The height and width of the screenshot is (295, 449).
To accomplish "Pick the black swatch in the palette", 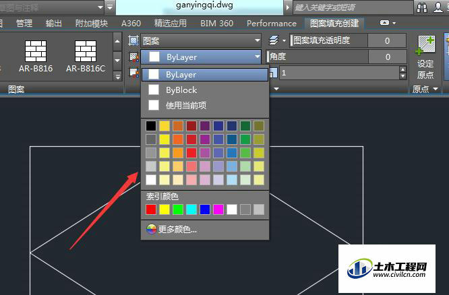I will coord(151,126).
